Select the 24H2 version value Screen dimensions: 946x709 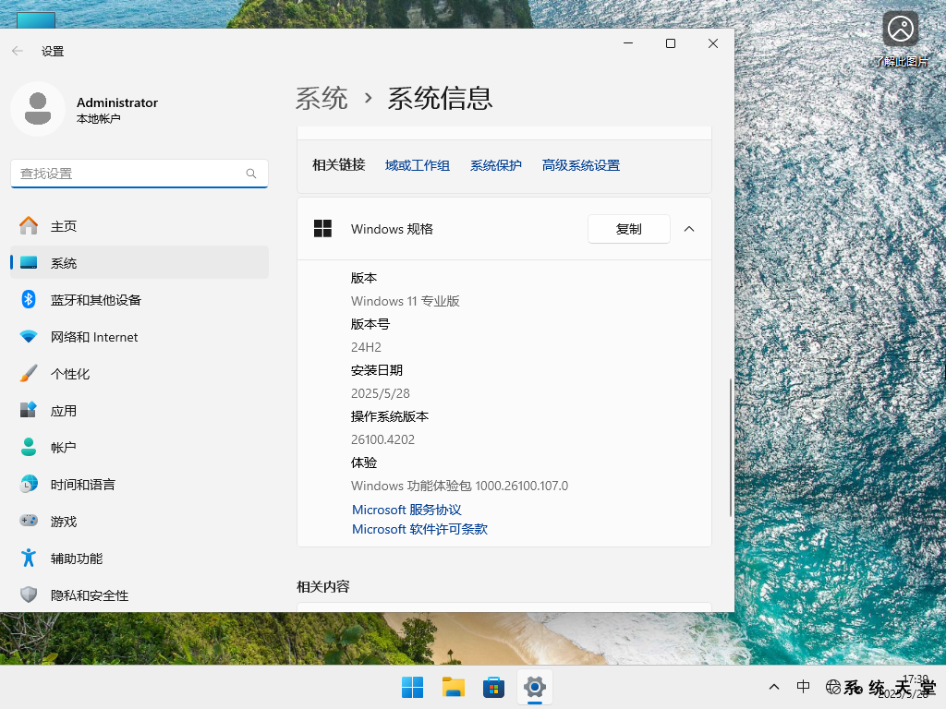click(366, 347)
